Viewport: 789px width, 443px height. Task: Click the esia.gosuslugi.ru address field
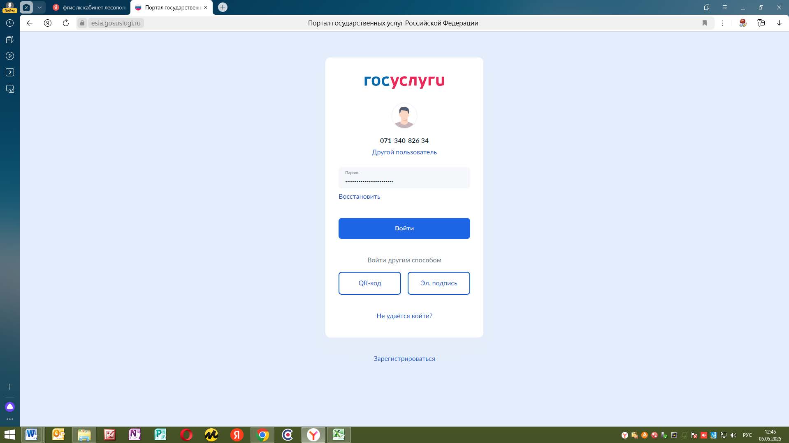point(116,23)
